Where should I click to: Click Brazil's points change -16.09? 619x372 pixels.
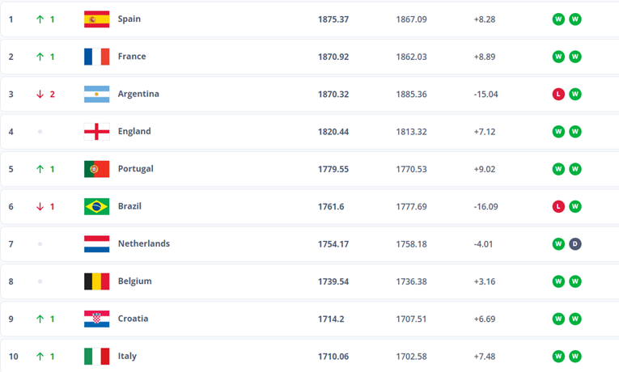485,206
